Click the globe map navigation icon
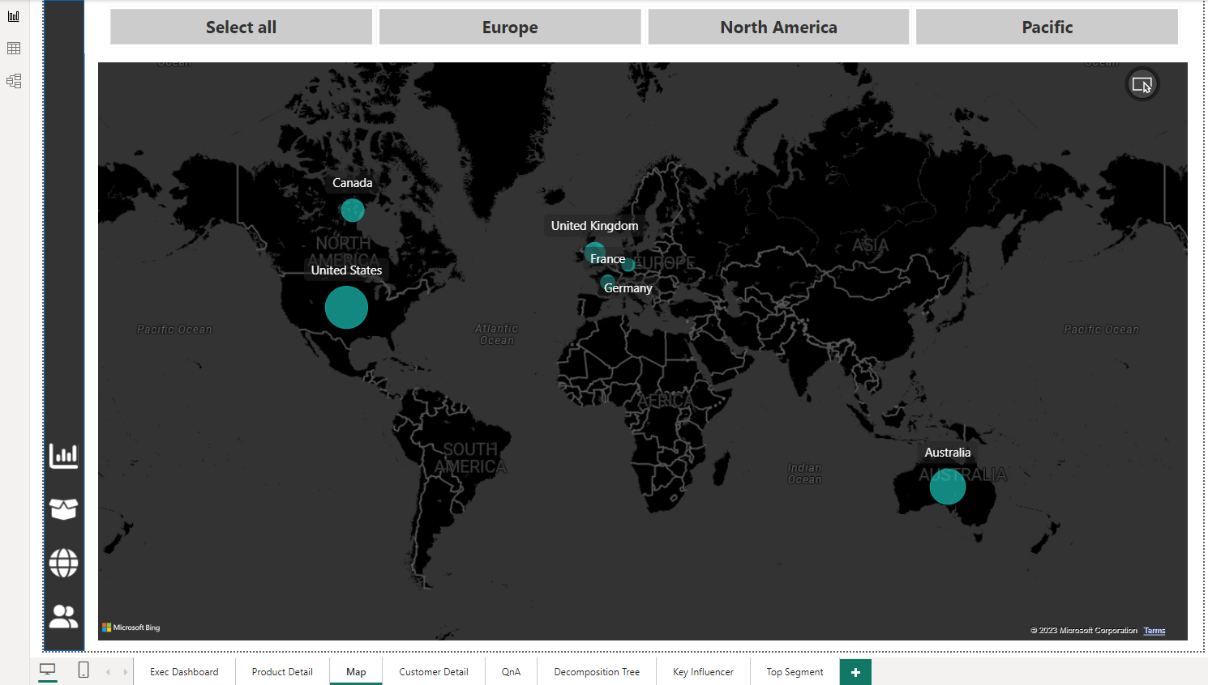The image size is (1208, 685). (63, 563)
